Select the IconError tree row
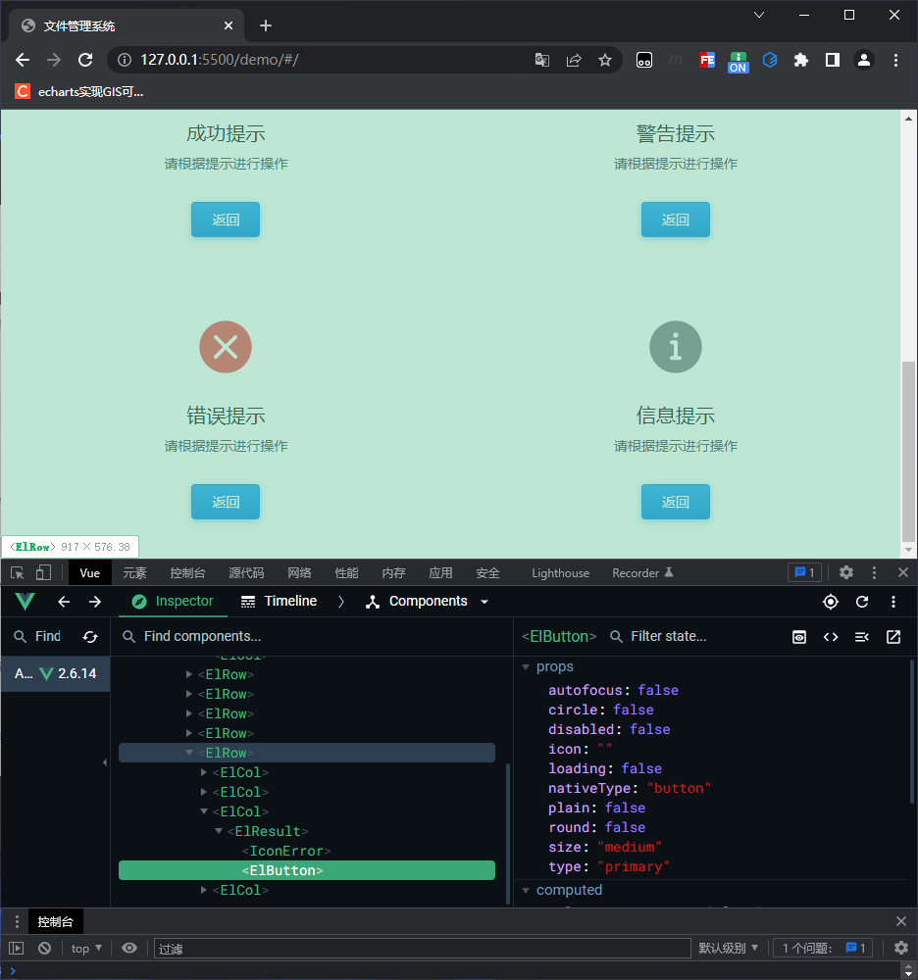 coord(306,851)
